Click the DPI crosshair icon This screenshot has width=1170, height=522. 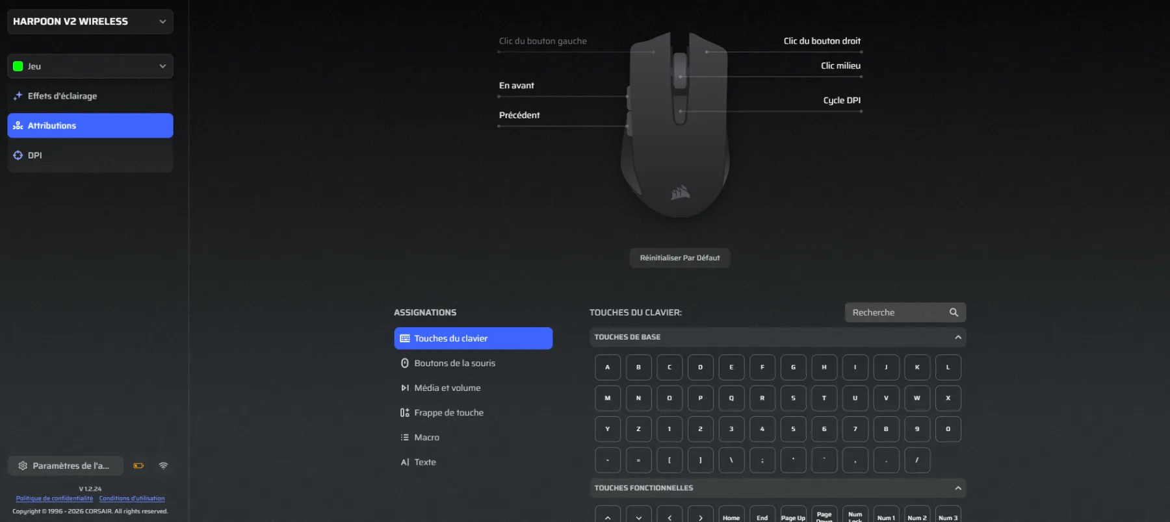(18, 155)
